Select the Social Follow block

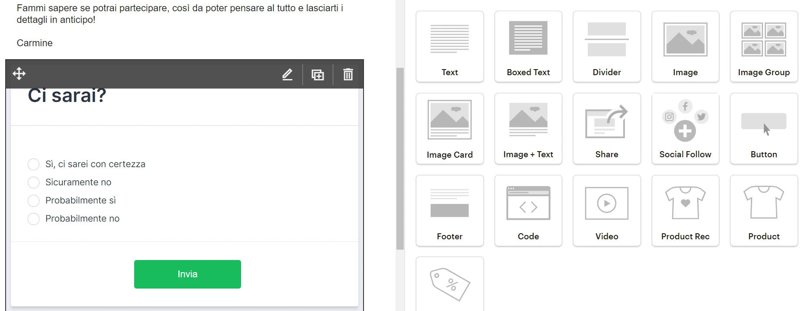[685, 129]
